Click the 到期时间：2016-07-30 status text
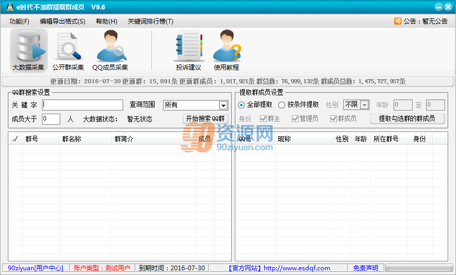Image resolution: width=456 pixels, height=275 pixels. click(x=172, y=268)
